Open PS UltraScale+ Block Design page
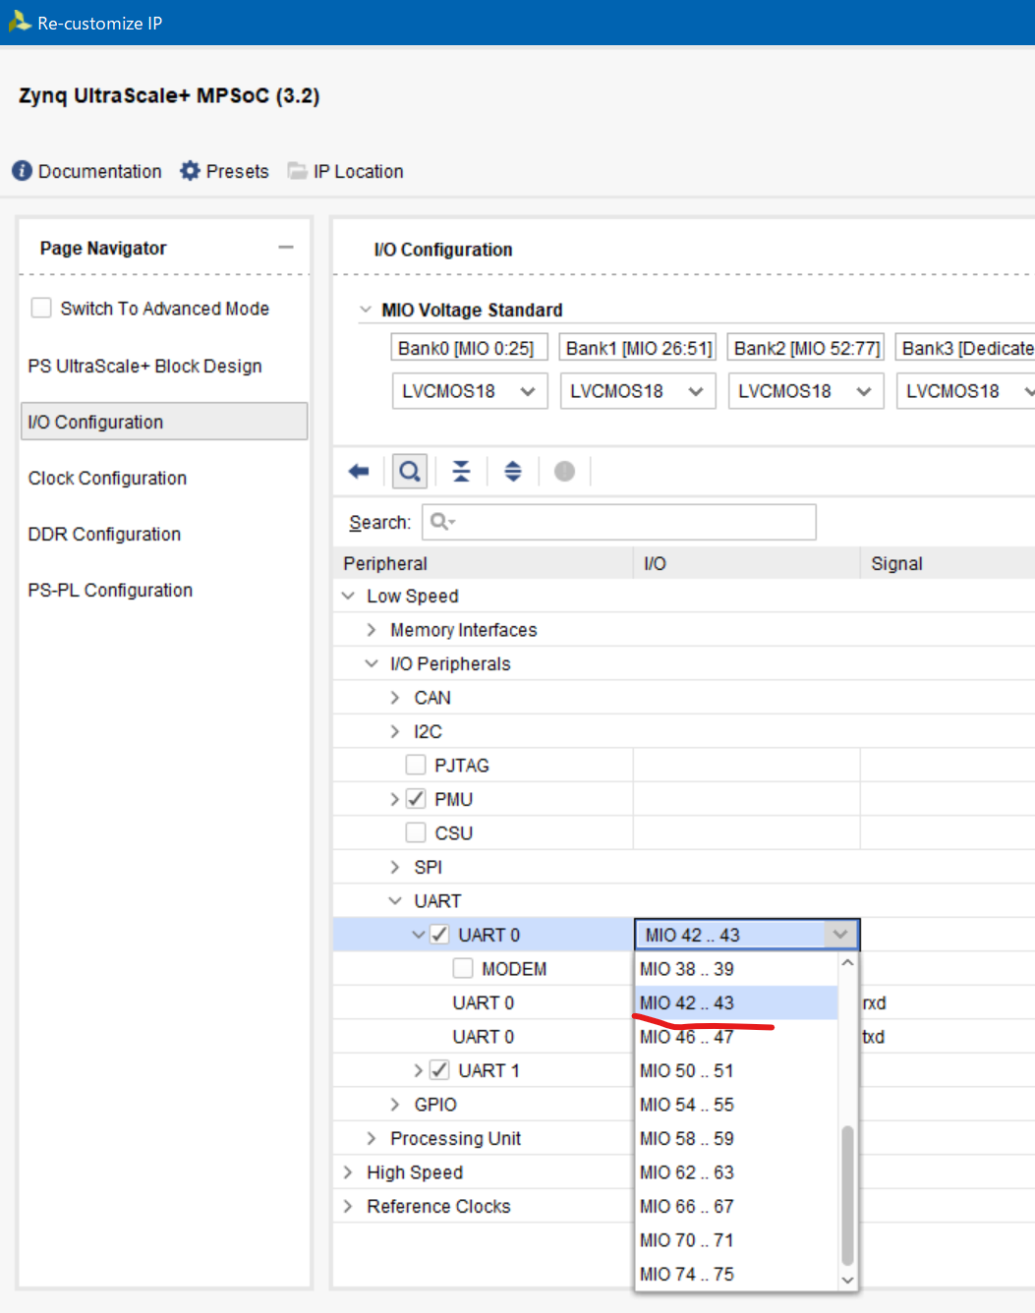 pyautogui.click(x=144, y=366)
